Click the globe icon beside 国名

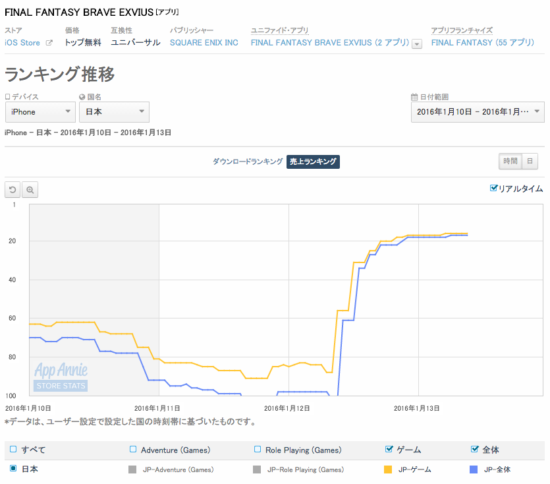[x=82, y=97]
